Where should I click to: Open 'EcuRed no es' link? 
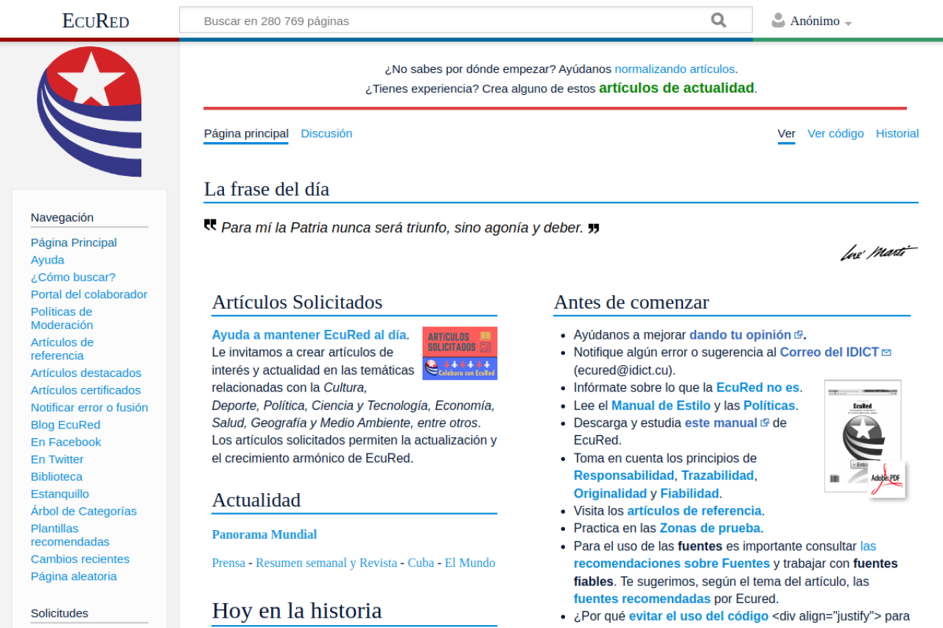pos(758,387)
